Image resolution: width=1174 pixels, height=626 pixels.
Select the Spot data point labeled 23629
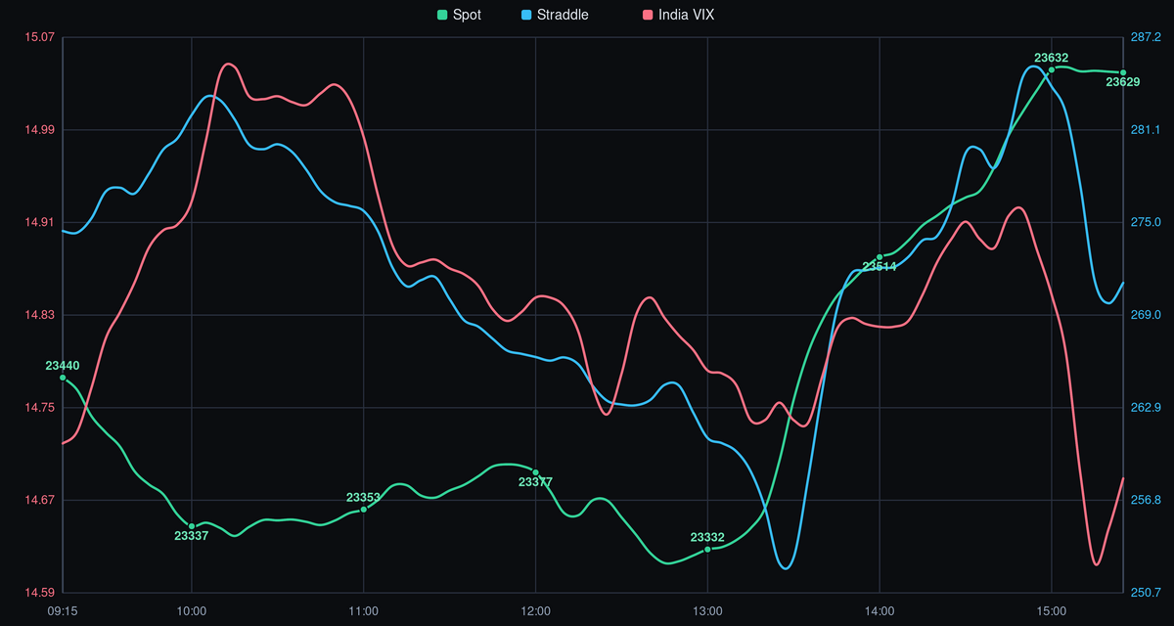(1123, 72)
